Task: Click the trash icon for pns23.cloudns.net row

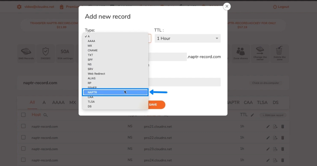Action: pyautogui.click(x=283, y=149)
